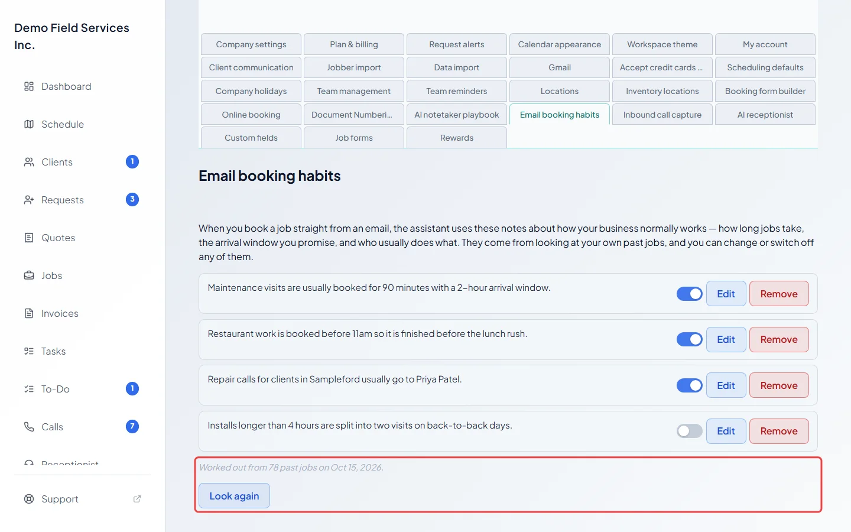Image resolution: width=851 pixels, height=532 pixels.
Task: Click the Invoices file icon
Action: [29, 313]
